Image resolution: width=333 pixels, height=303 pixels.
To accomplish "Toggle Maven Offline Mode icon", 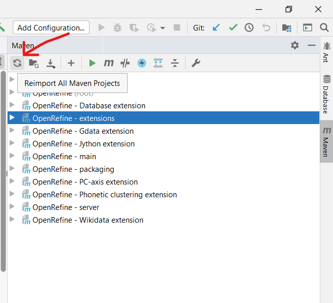I will 125,63.
